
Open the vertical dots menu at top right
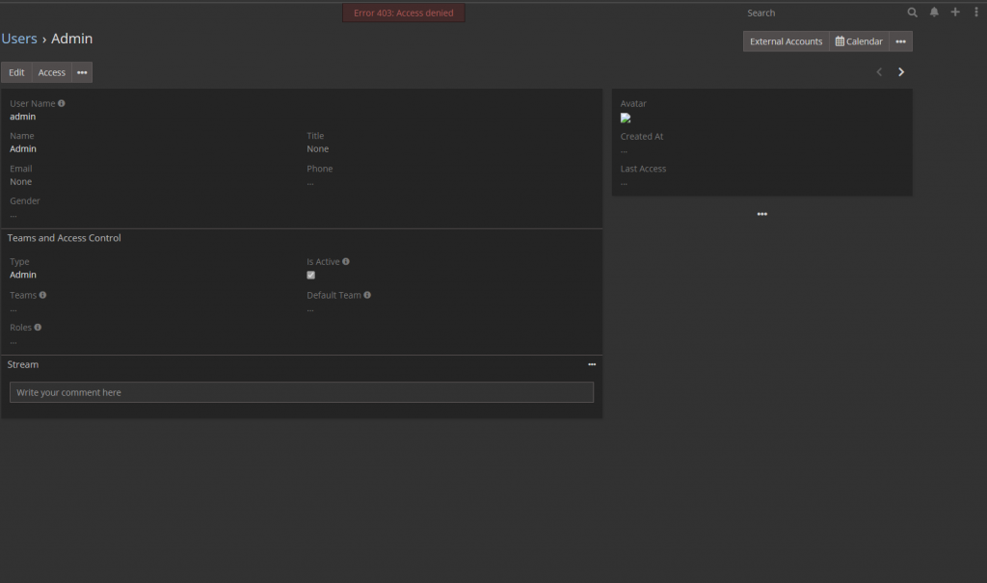pos(976,13)
